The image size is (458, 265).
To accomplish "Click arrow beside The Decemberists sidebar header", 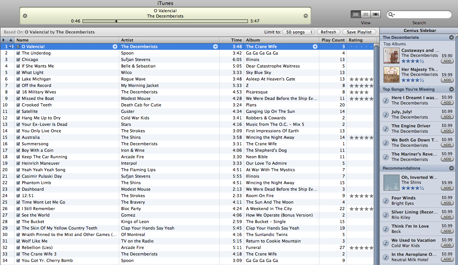I will 451,37.
